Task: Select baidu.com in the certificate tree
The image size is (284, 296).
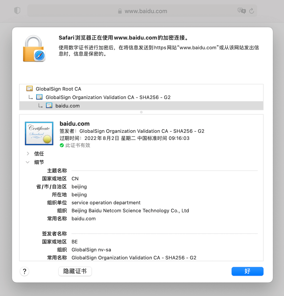Action: [x=67, y=105]
